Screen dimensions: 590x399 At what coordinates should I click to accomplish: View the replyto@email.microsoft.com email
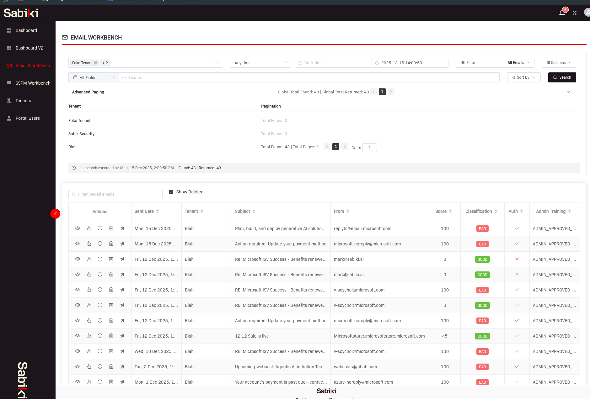pyautogui.click(x=78, y=228)
